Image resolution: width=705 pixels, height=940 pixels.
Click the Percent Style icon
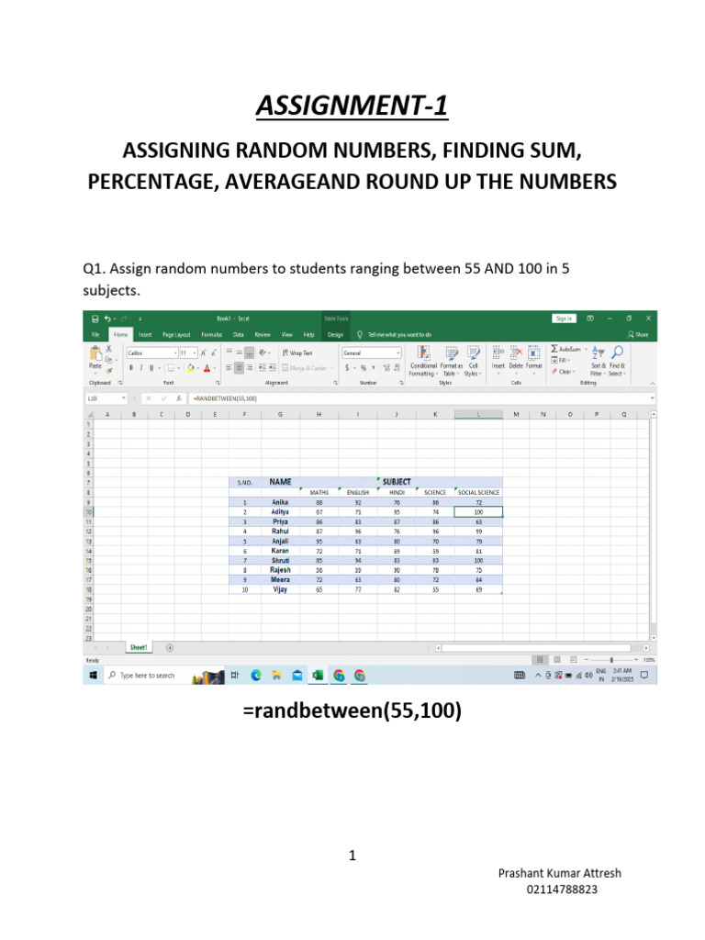[363, 367]
